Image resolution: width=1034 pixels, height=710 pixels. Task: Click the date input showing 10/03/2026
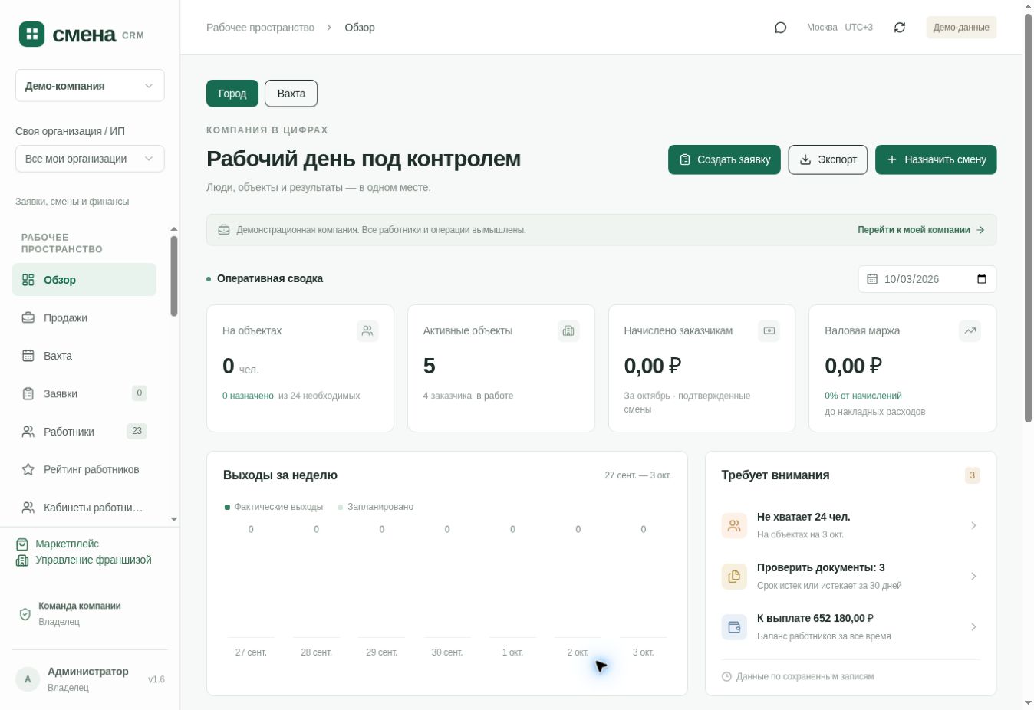click(x=927, y=279)
